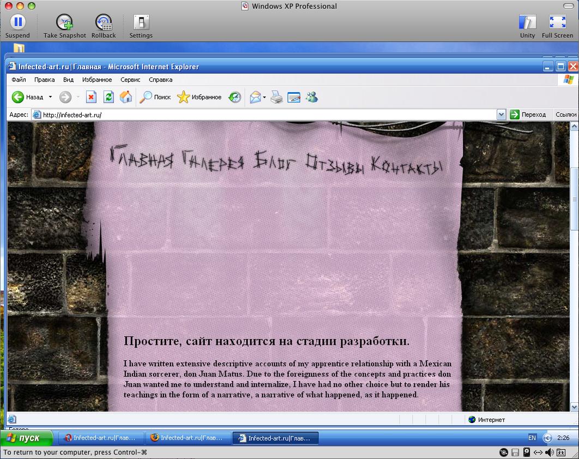Viewport: 579px width, 459px height.
Task: Open the Сервис menu
Action: (130, 80)
